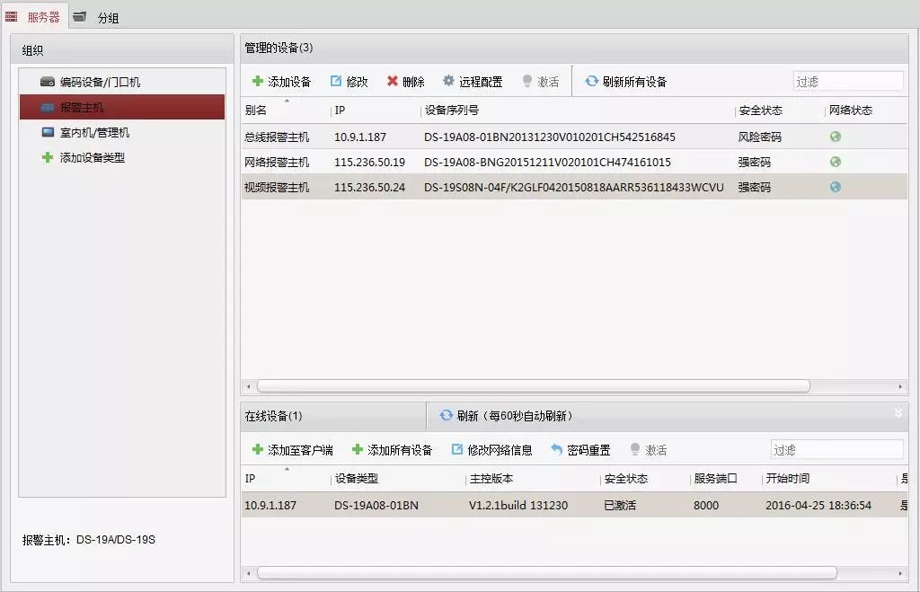Click the 删除 red X icon
The height and width of the screenshot is (592, 920).
pos(393,82)
